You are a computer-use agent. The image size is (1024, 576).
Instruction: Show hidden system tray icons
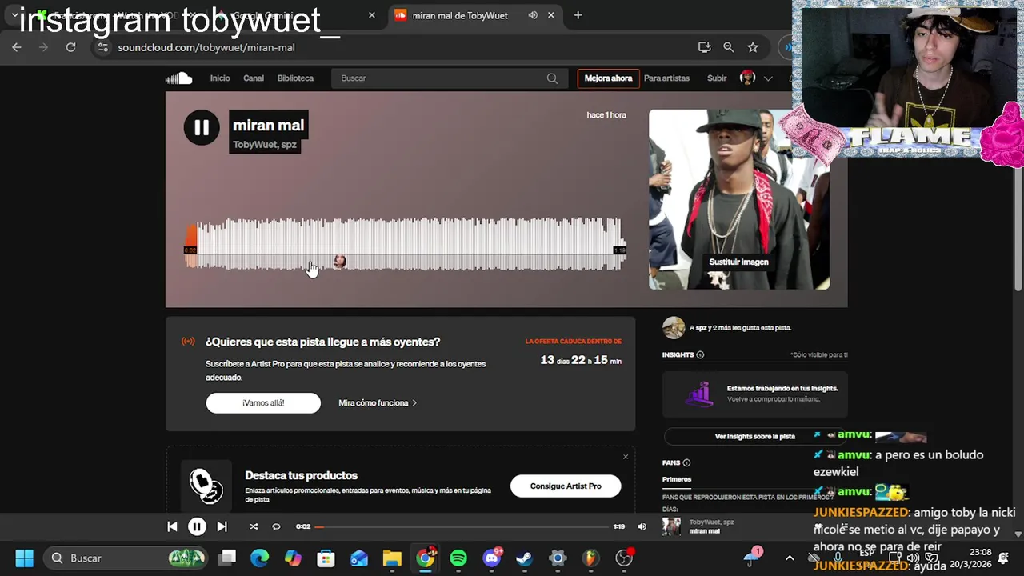tap(790, 558)
